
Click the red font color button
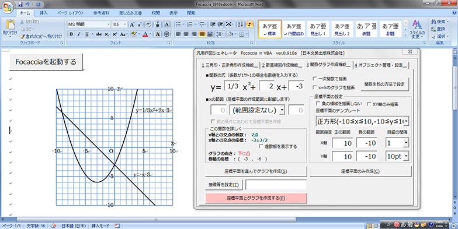(x=145, y=34)
